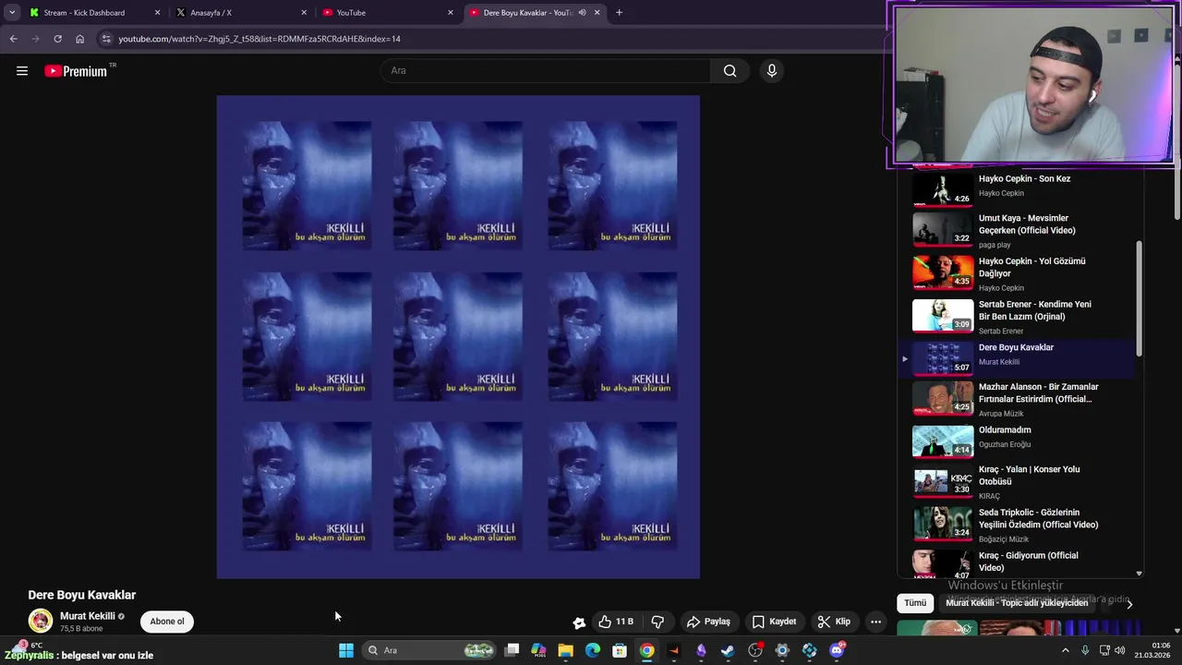Click the address bar URL
Viewport: 1182px width, 665px height.
click(x=259, y=39)
